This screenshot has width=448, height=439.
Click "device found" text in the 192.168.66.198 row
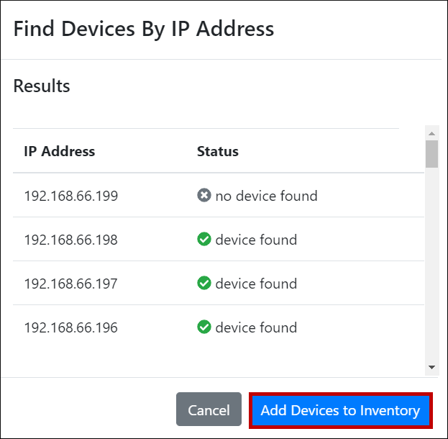pos(256,240)
